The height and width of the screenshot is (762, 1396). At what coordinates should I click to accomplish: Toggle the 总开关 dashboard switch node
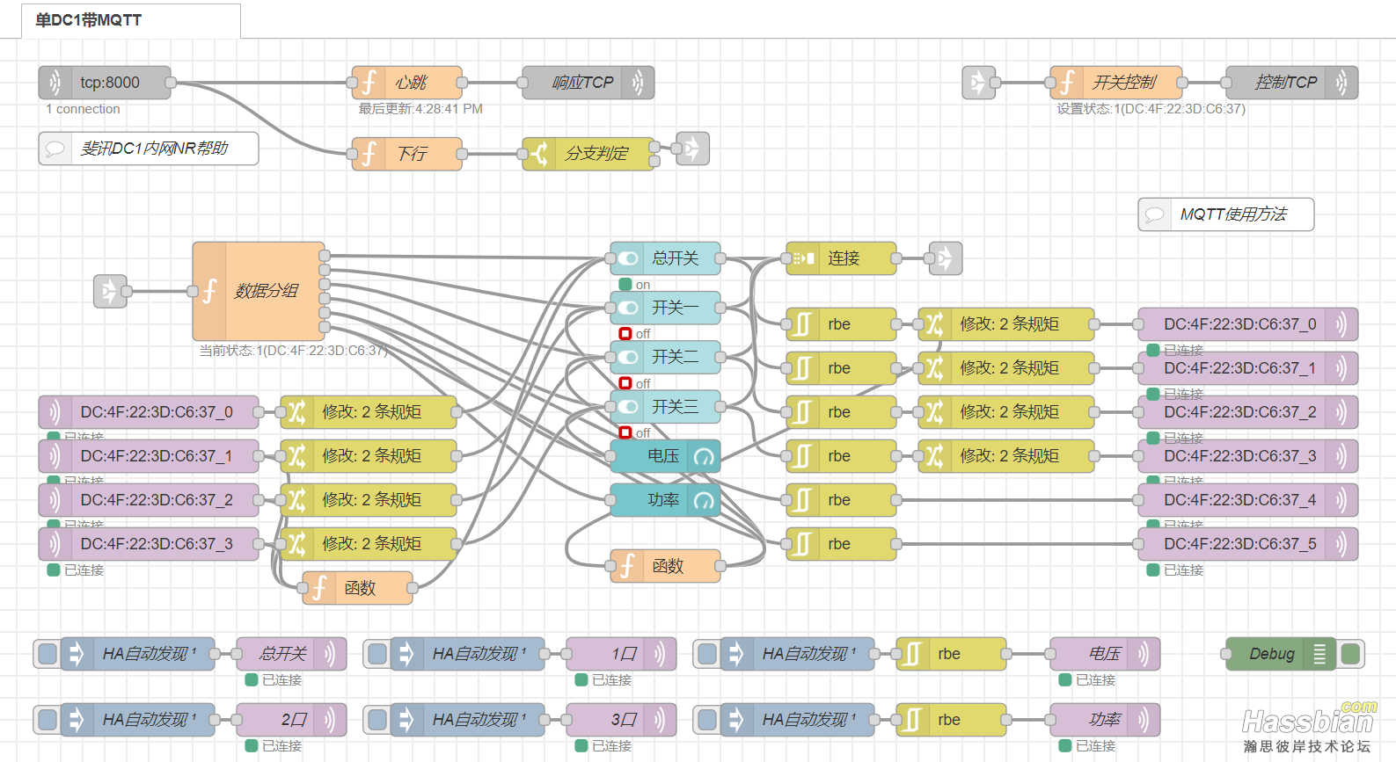pos(665,258)
